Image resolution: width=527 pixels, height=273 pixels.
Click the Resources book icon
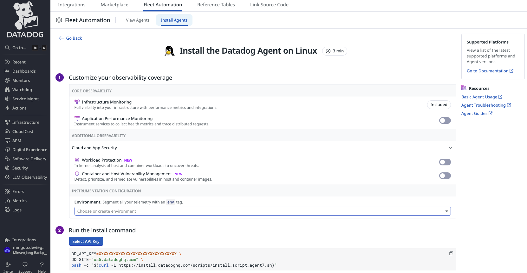coord(464,88)
